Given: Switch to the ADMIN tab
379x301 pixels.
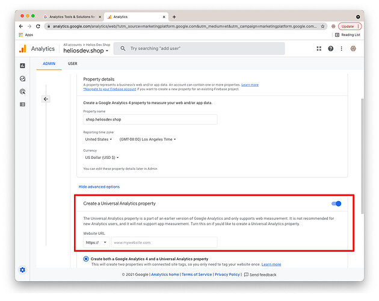Looking at the screenshot, I should coord(49,64).
